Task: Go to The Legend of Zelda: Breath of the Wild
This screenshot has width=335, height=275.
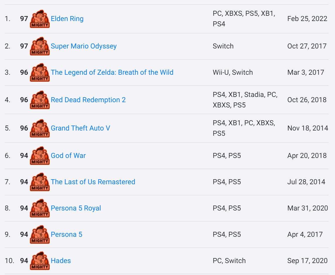Action: 112,72
